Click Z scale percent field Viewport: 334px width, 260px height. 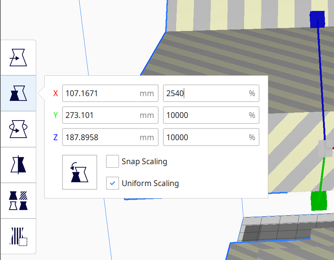211,137
